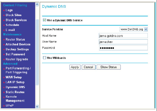The image size is (157, 111).
Task: Click sidebar scroll down arrow
Action: tap(37, 107)
